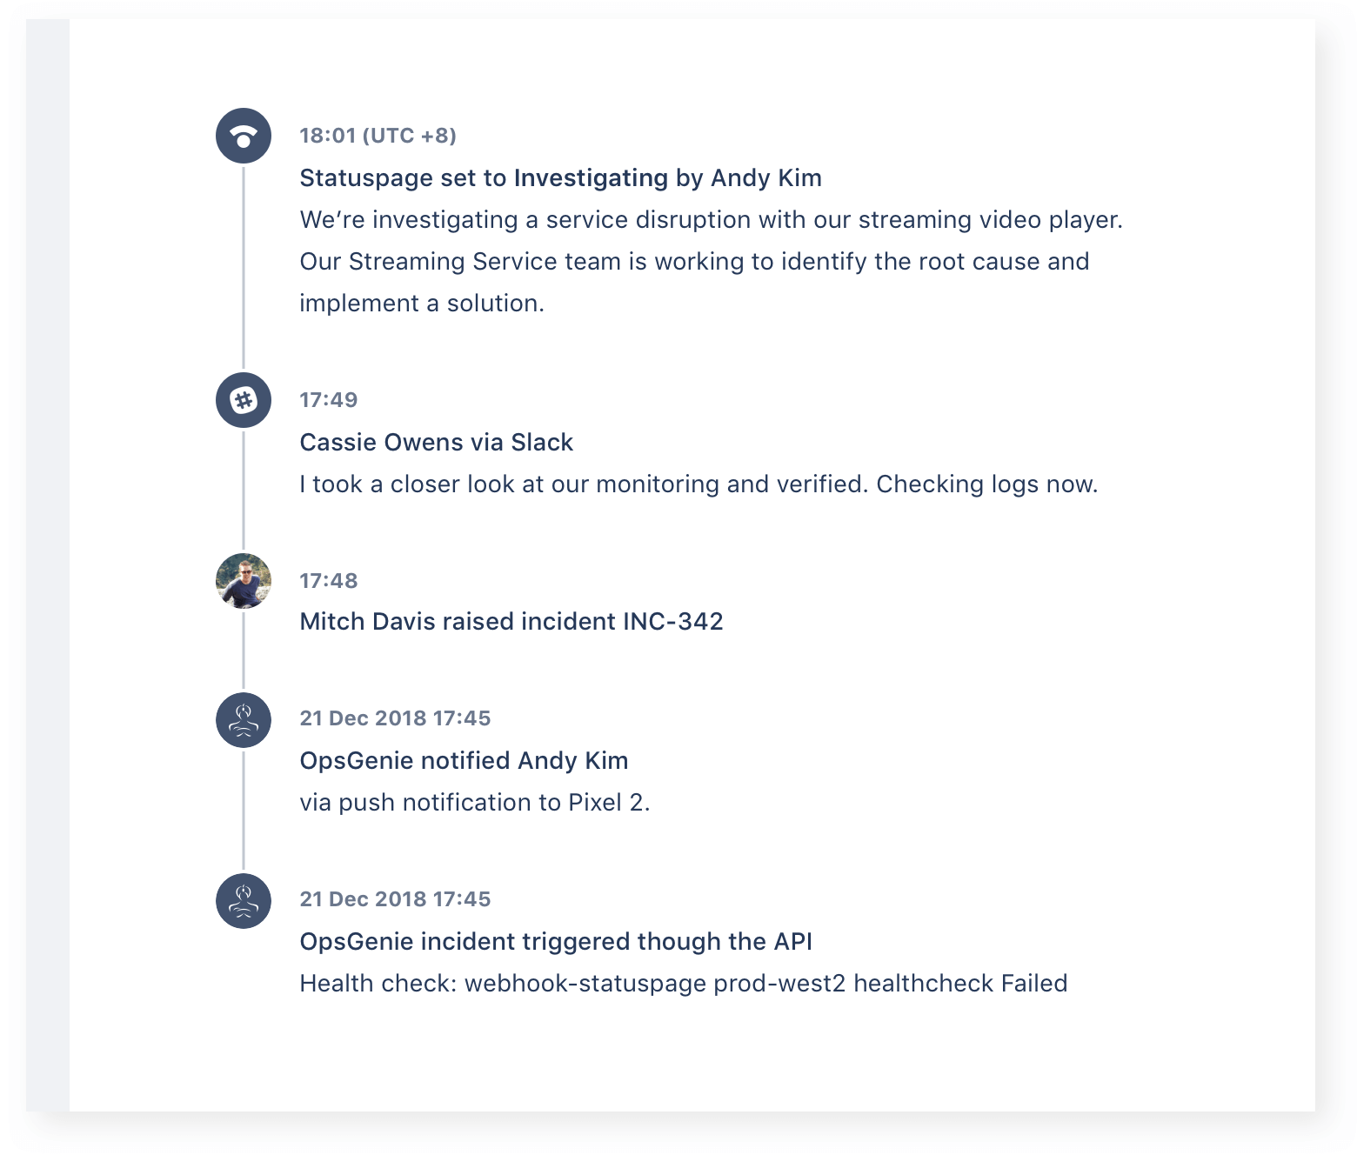Click the Statuspage broadcast icon at 18:01
The width and height of the screenshot is (1357, 1155).
point(244,136)
